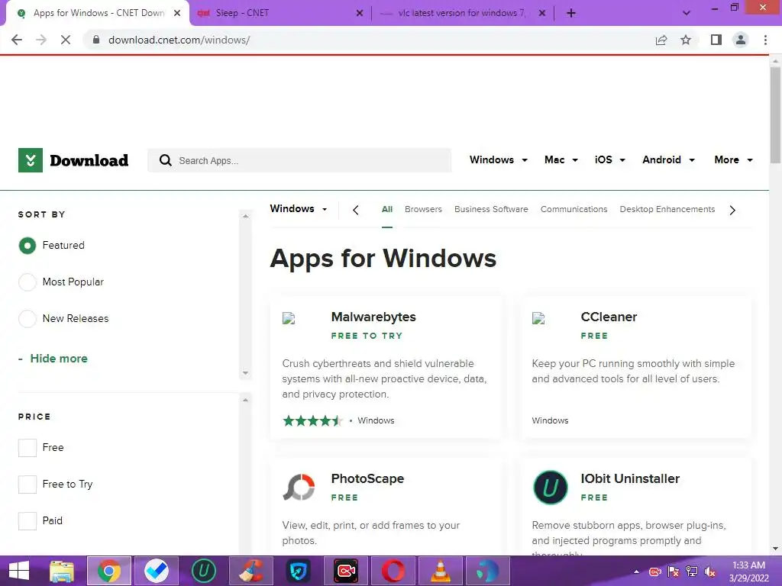
Task: Open the Windows platform selector above categories
Action: (299, 209)
